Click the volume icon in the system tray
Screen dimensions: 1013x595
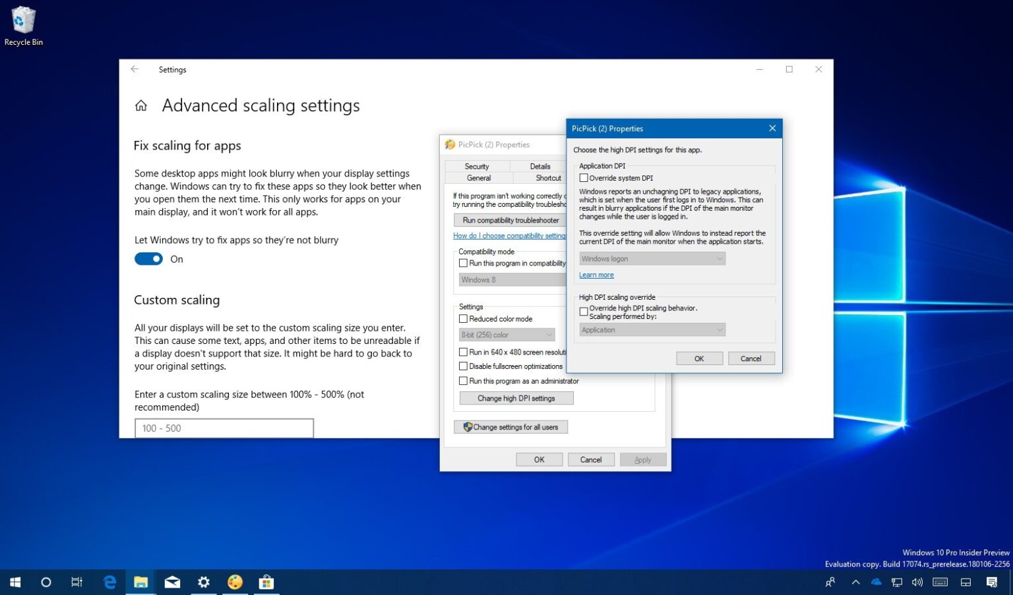point(917,582)
